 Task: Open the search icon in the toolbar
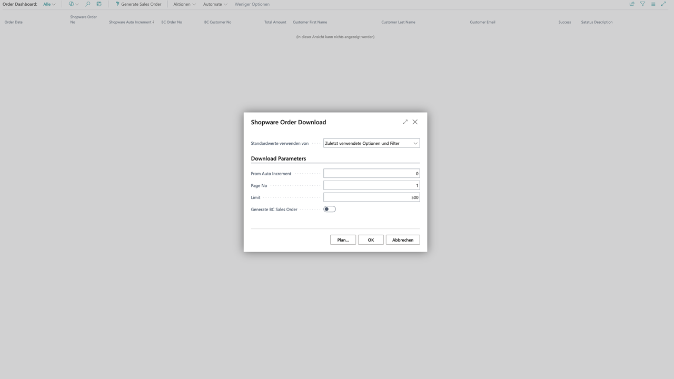click(x=87, y=4)
